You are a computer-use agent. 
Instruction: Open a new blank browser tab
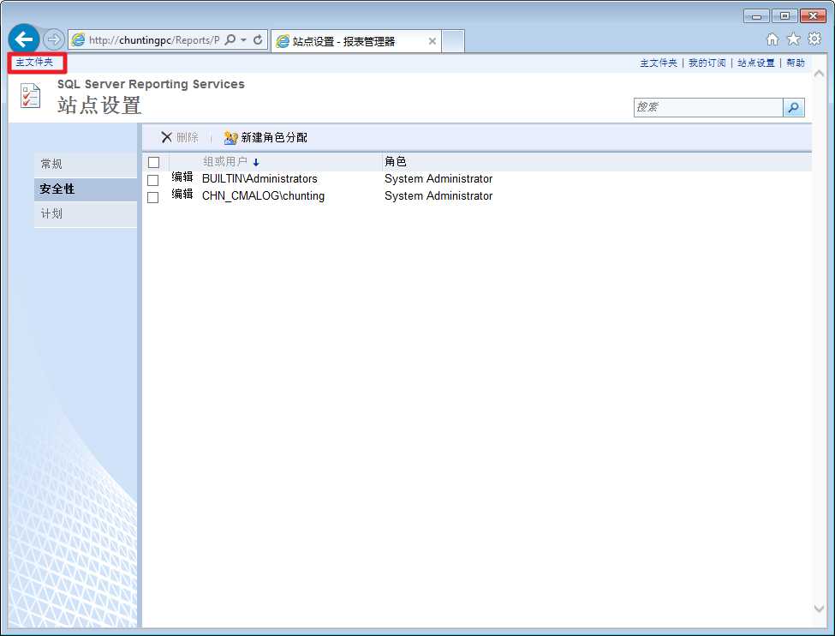coord(453,41)
